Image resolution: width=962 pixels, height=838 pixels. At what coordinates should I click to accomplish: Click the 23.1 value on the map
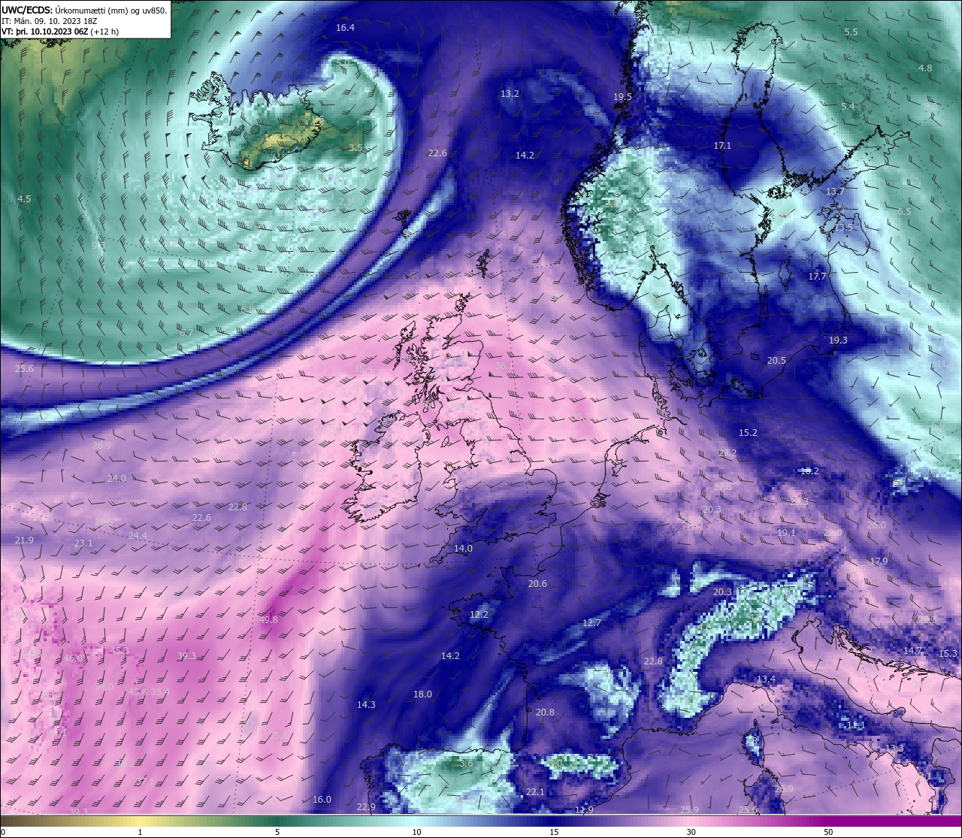(x=83, y=543)
